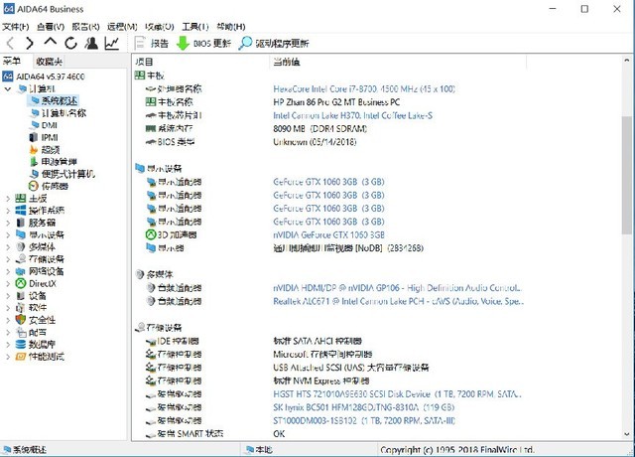Expand the 网络设备 tree node

coord(8,271)
